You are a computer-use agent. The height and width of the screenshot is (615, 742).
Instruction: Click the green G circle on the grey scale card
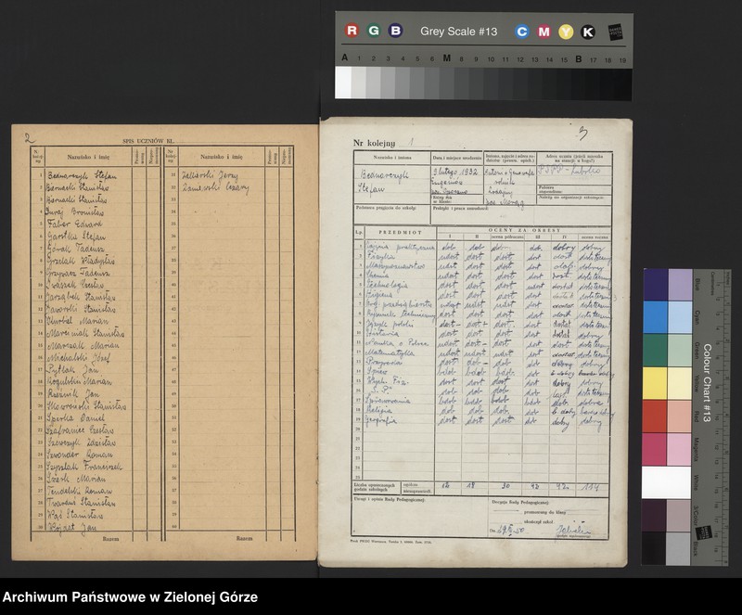[x=374, y=31]
